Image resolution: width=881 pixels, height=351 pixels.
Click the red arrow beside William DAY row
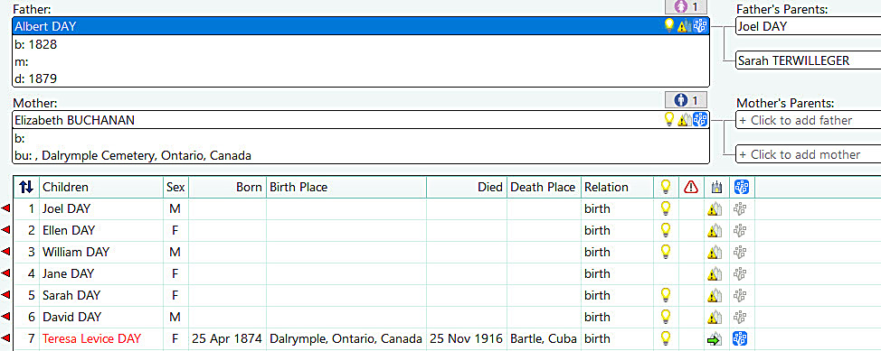(x=6, y=252)
